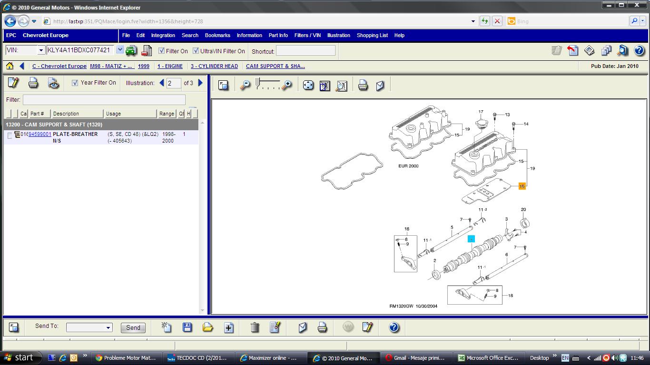Click the red car document icon
Image resolution: width=650 pixels, height=365 pixels.
pyautogui.click(x=147, y=50)
